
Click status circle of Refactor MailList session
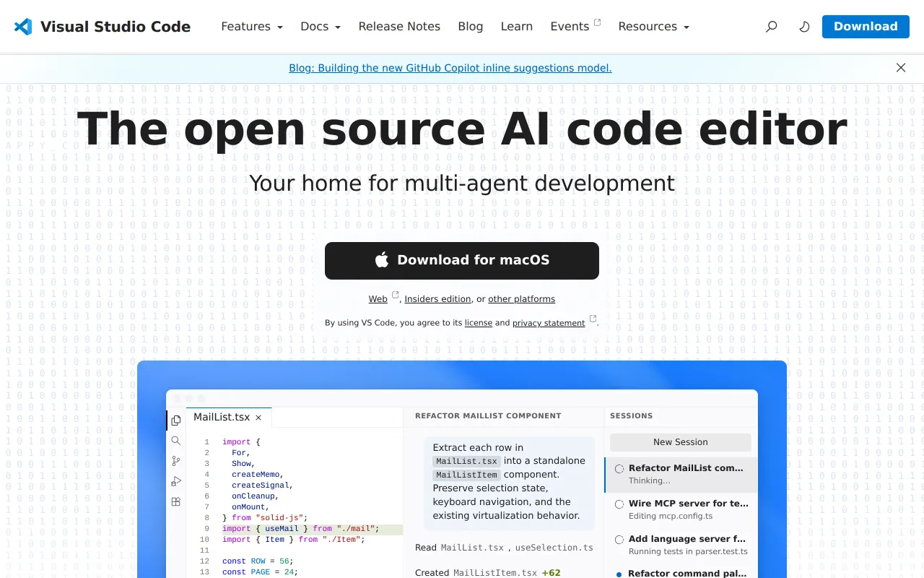click(x=619, y=469)
